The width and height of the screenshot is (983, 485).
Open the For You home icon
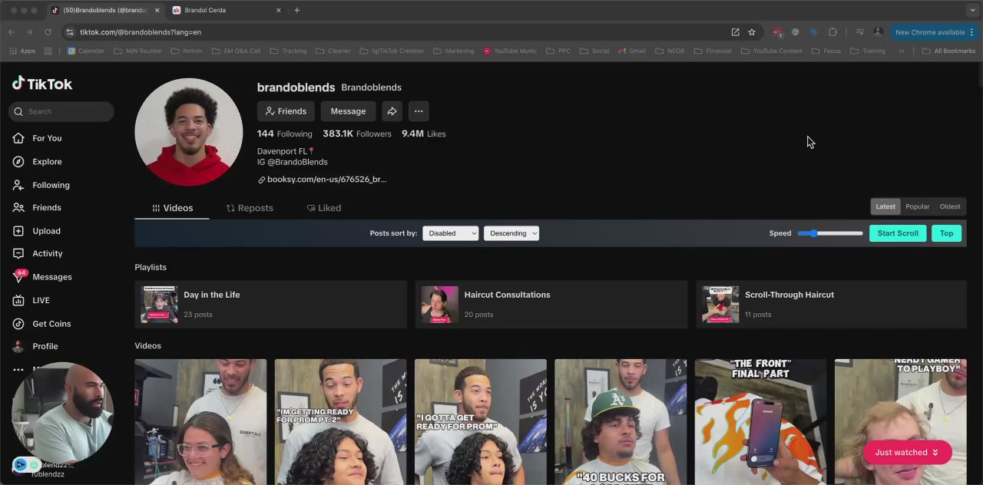point(18,138)
